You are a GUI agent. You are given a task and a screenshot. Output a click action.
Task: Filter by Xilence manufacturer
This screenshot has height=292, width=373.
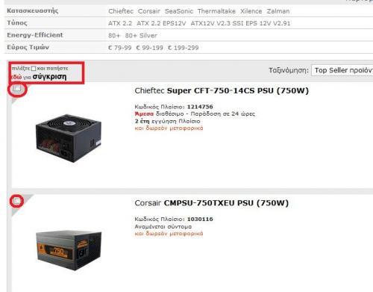tap(251, 11)
